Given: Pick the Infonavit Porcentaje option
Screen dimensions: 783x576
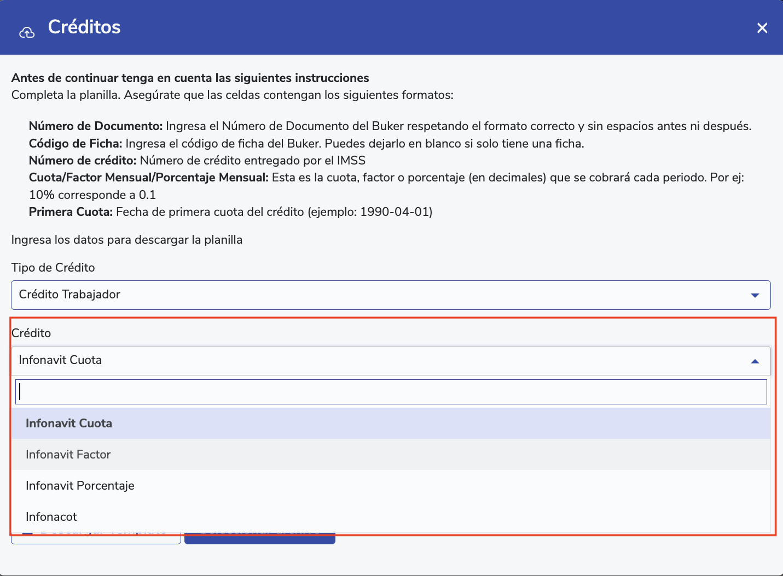Looking at the screenshot, I should pos(80,486).
